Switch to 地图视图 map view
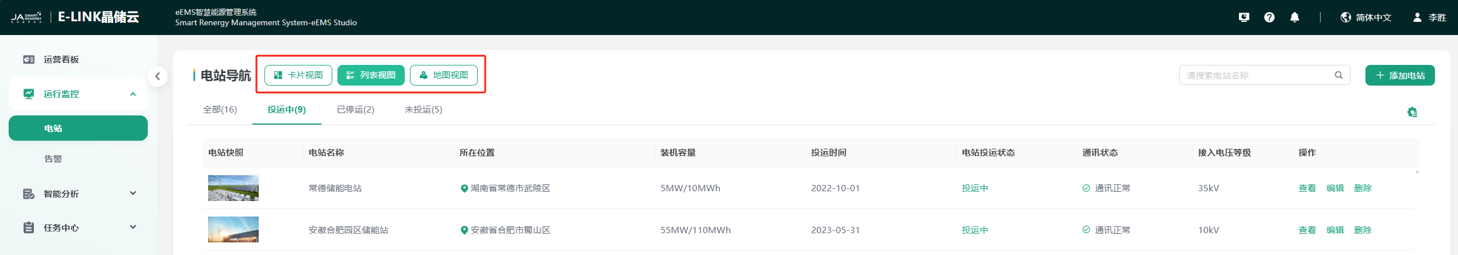The image size is (1458, 255). coord(443,75)
